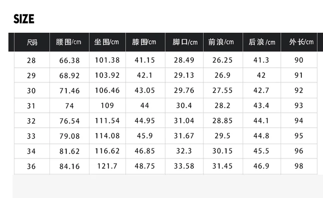Image resolution: width=323 pixels, height=198 pixels.
Task: Select the size 36 row label
Action: coord(31,167)
